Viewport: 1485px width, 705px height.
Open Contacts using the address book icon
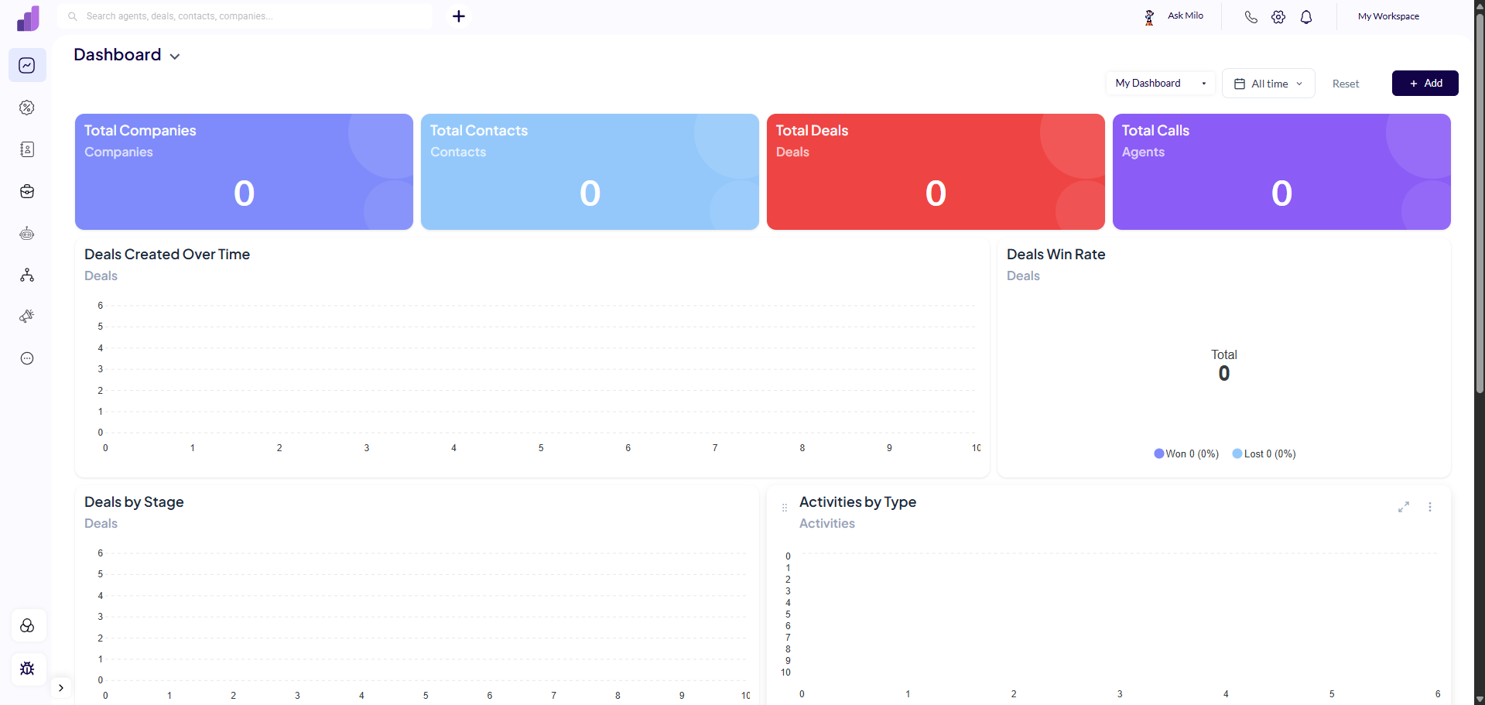point(27,149)
